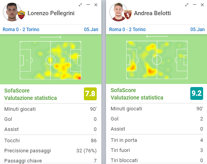Open Andrea Belotti's player photo
The height and width of the screenshot is (164, 207).
118,12
